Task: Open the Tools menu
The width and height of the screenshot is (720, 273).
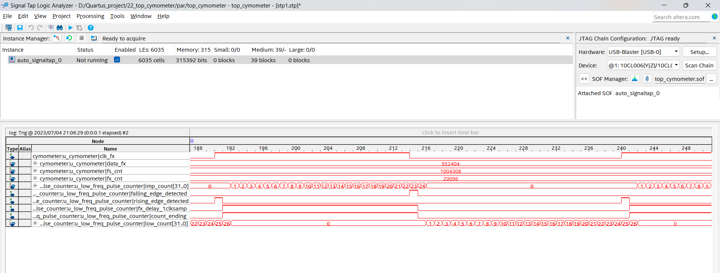Action: click(117, 16)
